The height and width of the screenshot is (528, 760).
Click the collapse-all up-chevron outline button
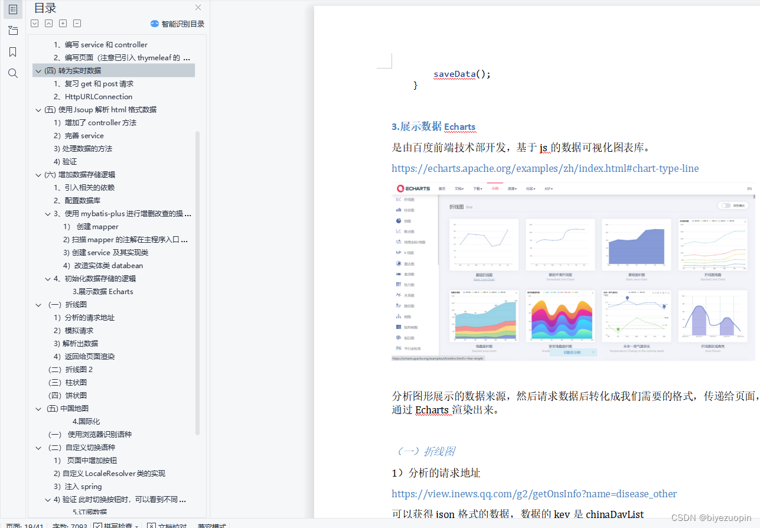[x=49, y=24]
